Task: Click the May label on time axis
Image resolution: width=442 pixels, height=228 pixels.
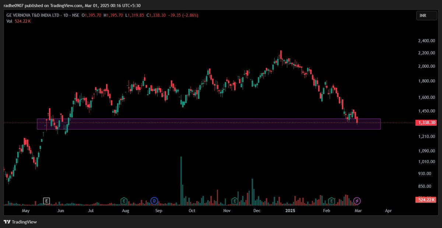Action: (x=26, y=211)
